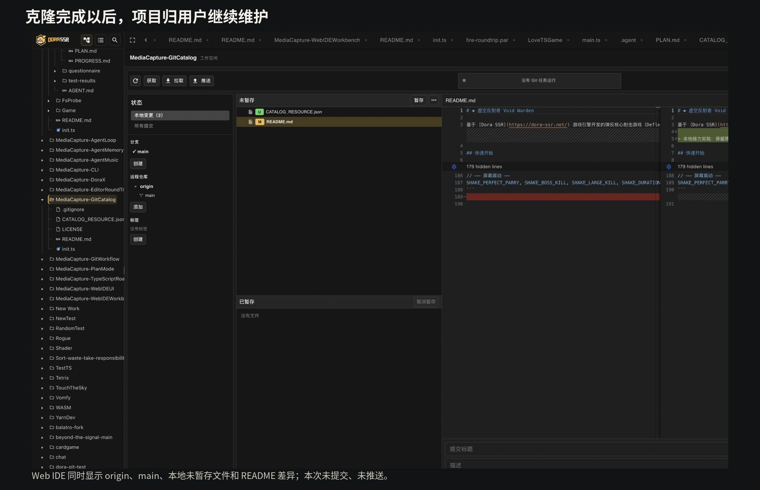Select 本地变更 (2) status entry
The image size is (760, 490).
point(180,115)
